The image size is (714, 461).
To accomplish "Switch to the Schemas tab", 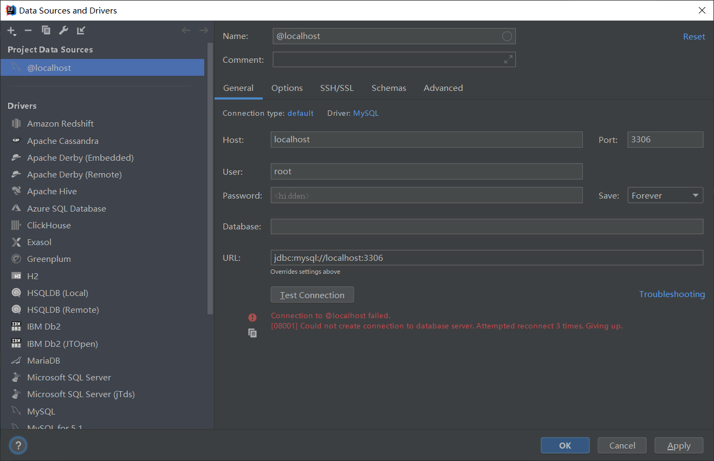I will (x=389, y=88).
